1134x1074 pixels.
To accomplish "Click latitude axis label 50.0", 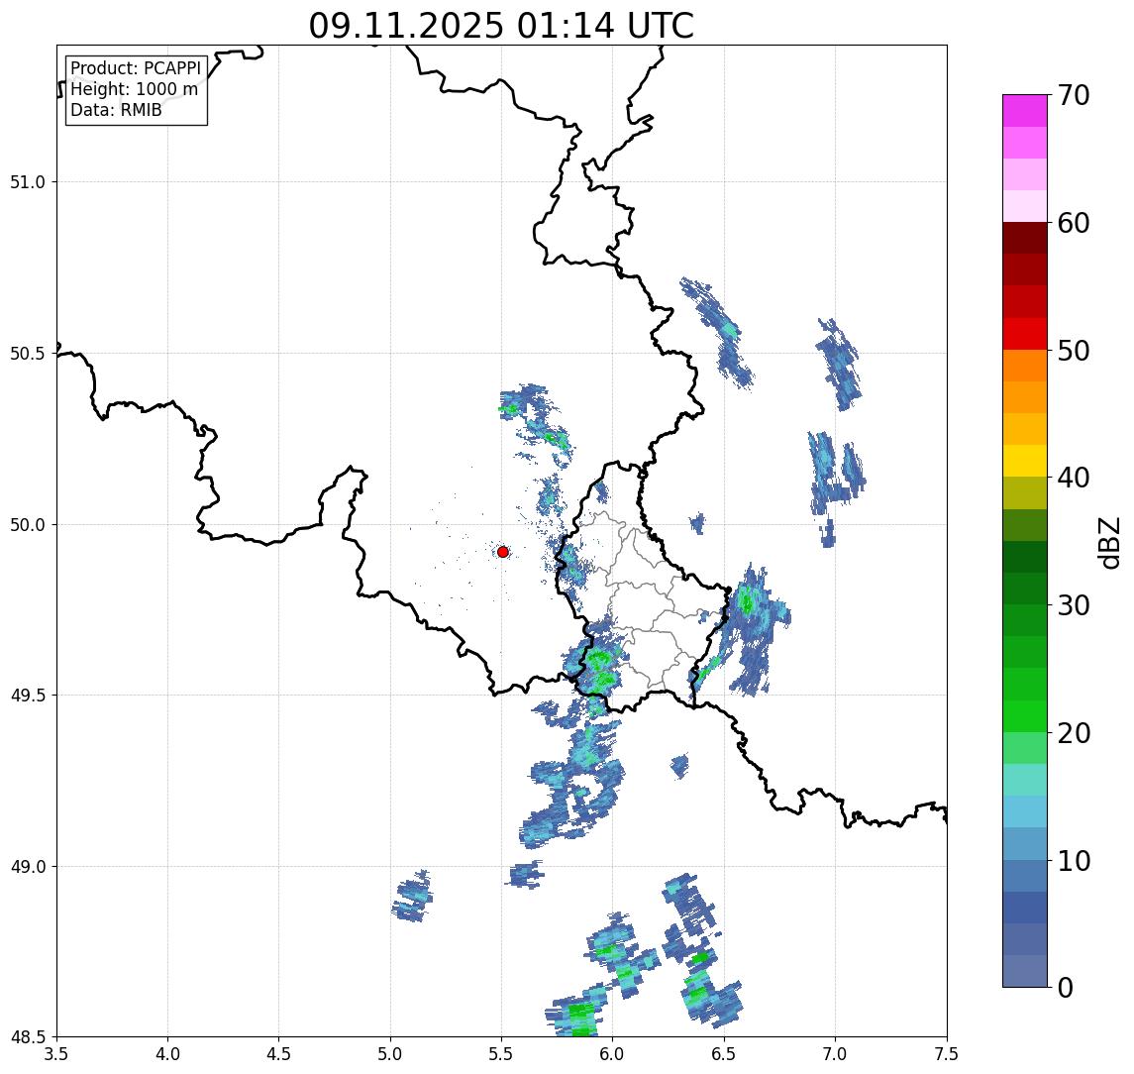I will point(28,525).
